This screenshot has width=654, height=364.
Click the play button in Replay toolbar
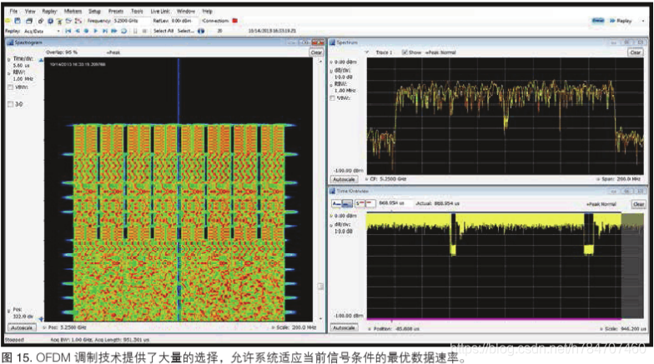95,31
